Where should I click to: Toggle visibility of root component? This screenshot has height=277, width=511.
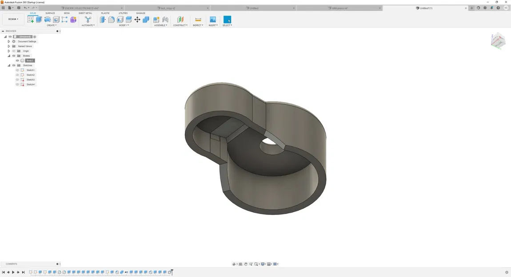point(10,37)
